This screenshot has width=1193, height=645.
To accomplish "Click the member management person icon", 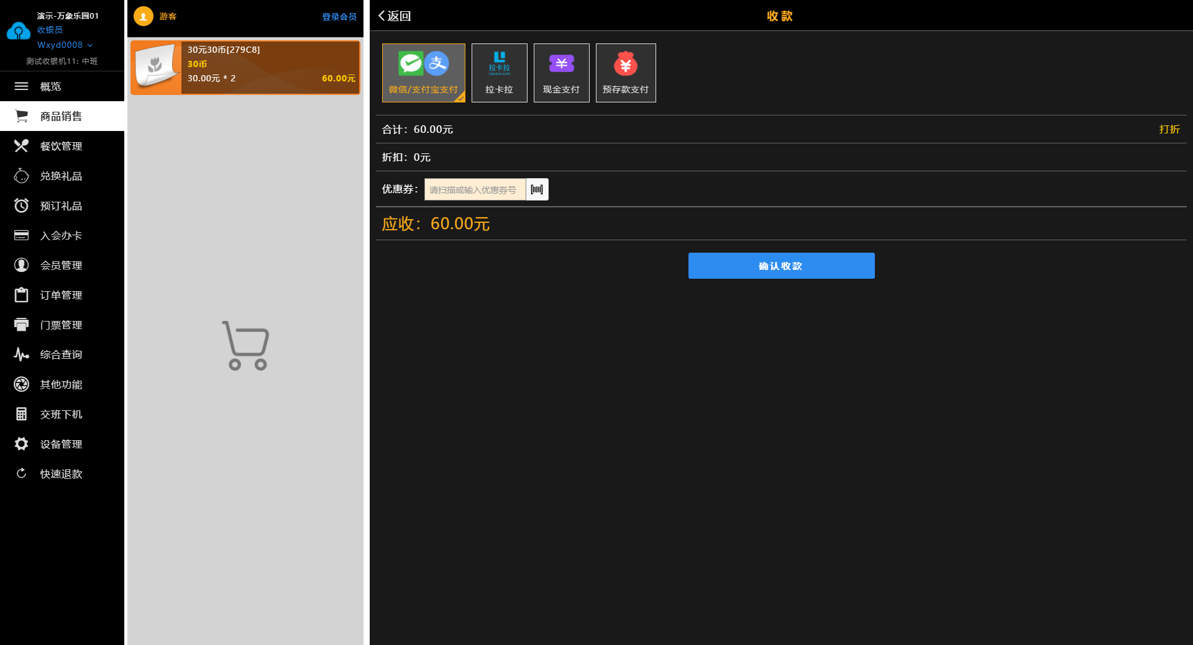I will point(21,265).
